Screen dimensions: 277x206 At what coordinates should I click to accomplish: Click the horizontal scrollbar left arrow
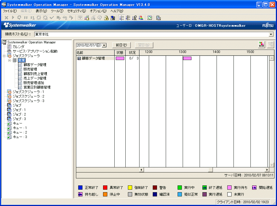tap(141, 170)
